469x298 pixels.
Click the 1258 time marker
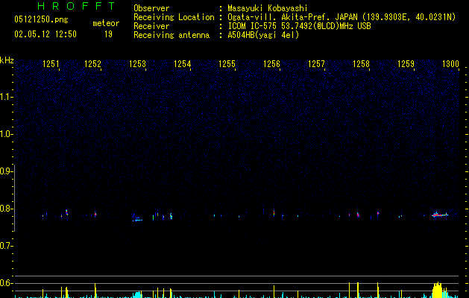[361, 64]
